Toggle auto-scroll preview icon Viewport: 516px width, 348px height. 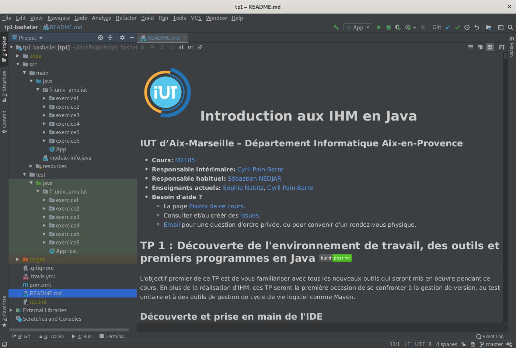point(502,47)
